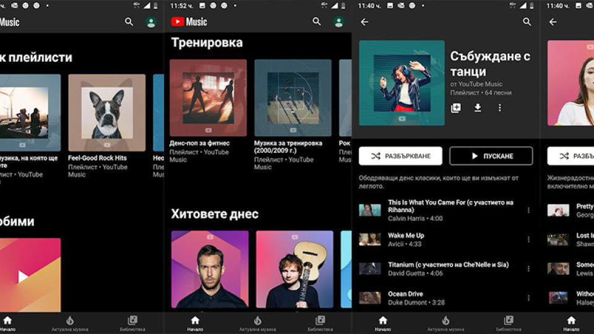Select Библиотека tab on the playlist screen
The width and height of the screenshot is (594, 334).
[x=509, y=323]
